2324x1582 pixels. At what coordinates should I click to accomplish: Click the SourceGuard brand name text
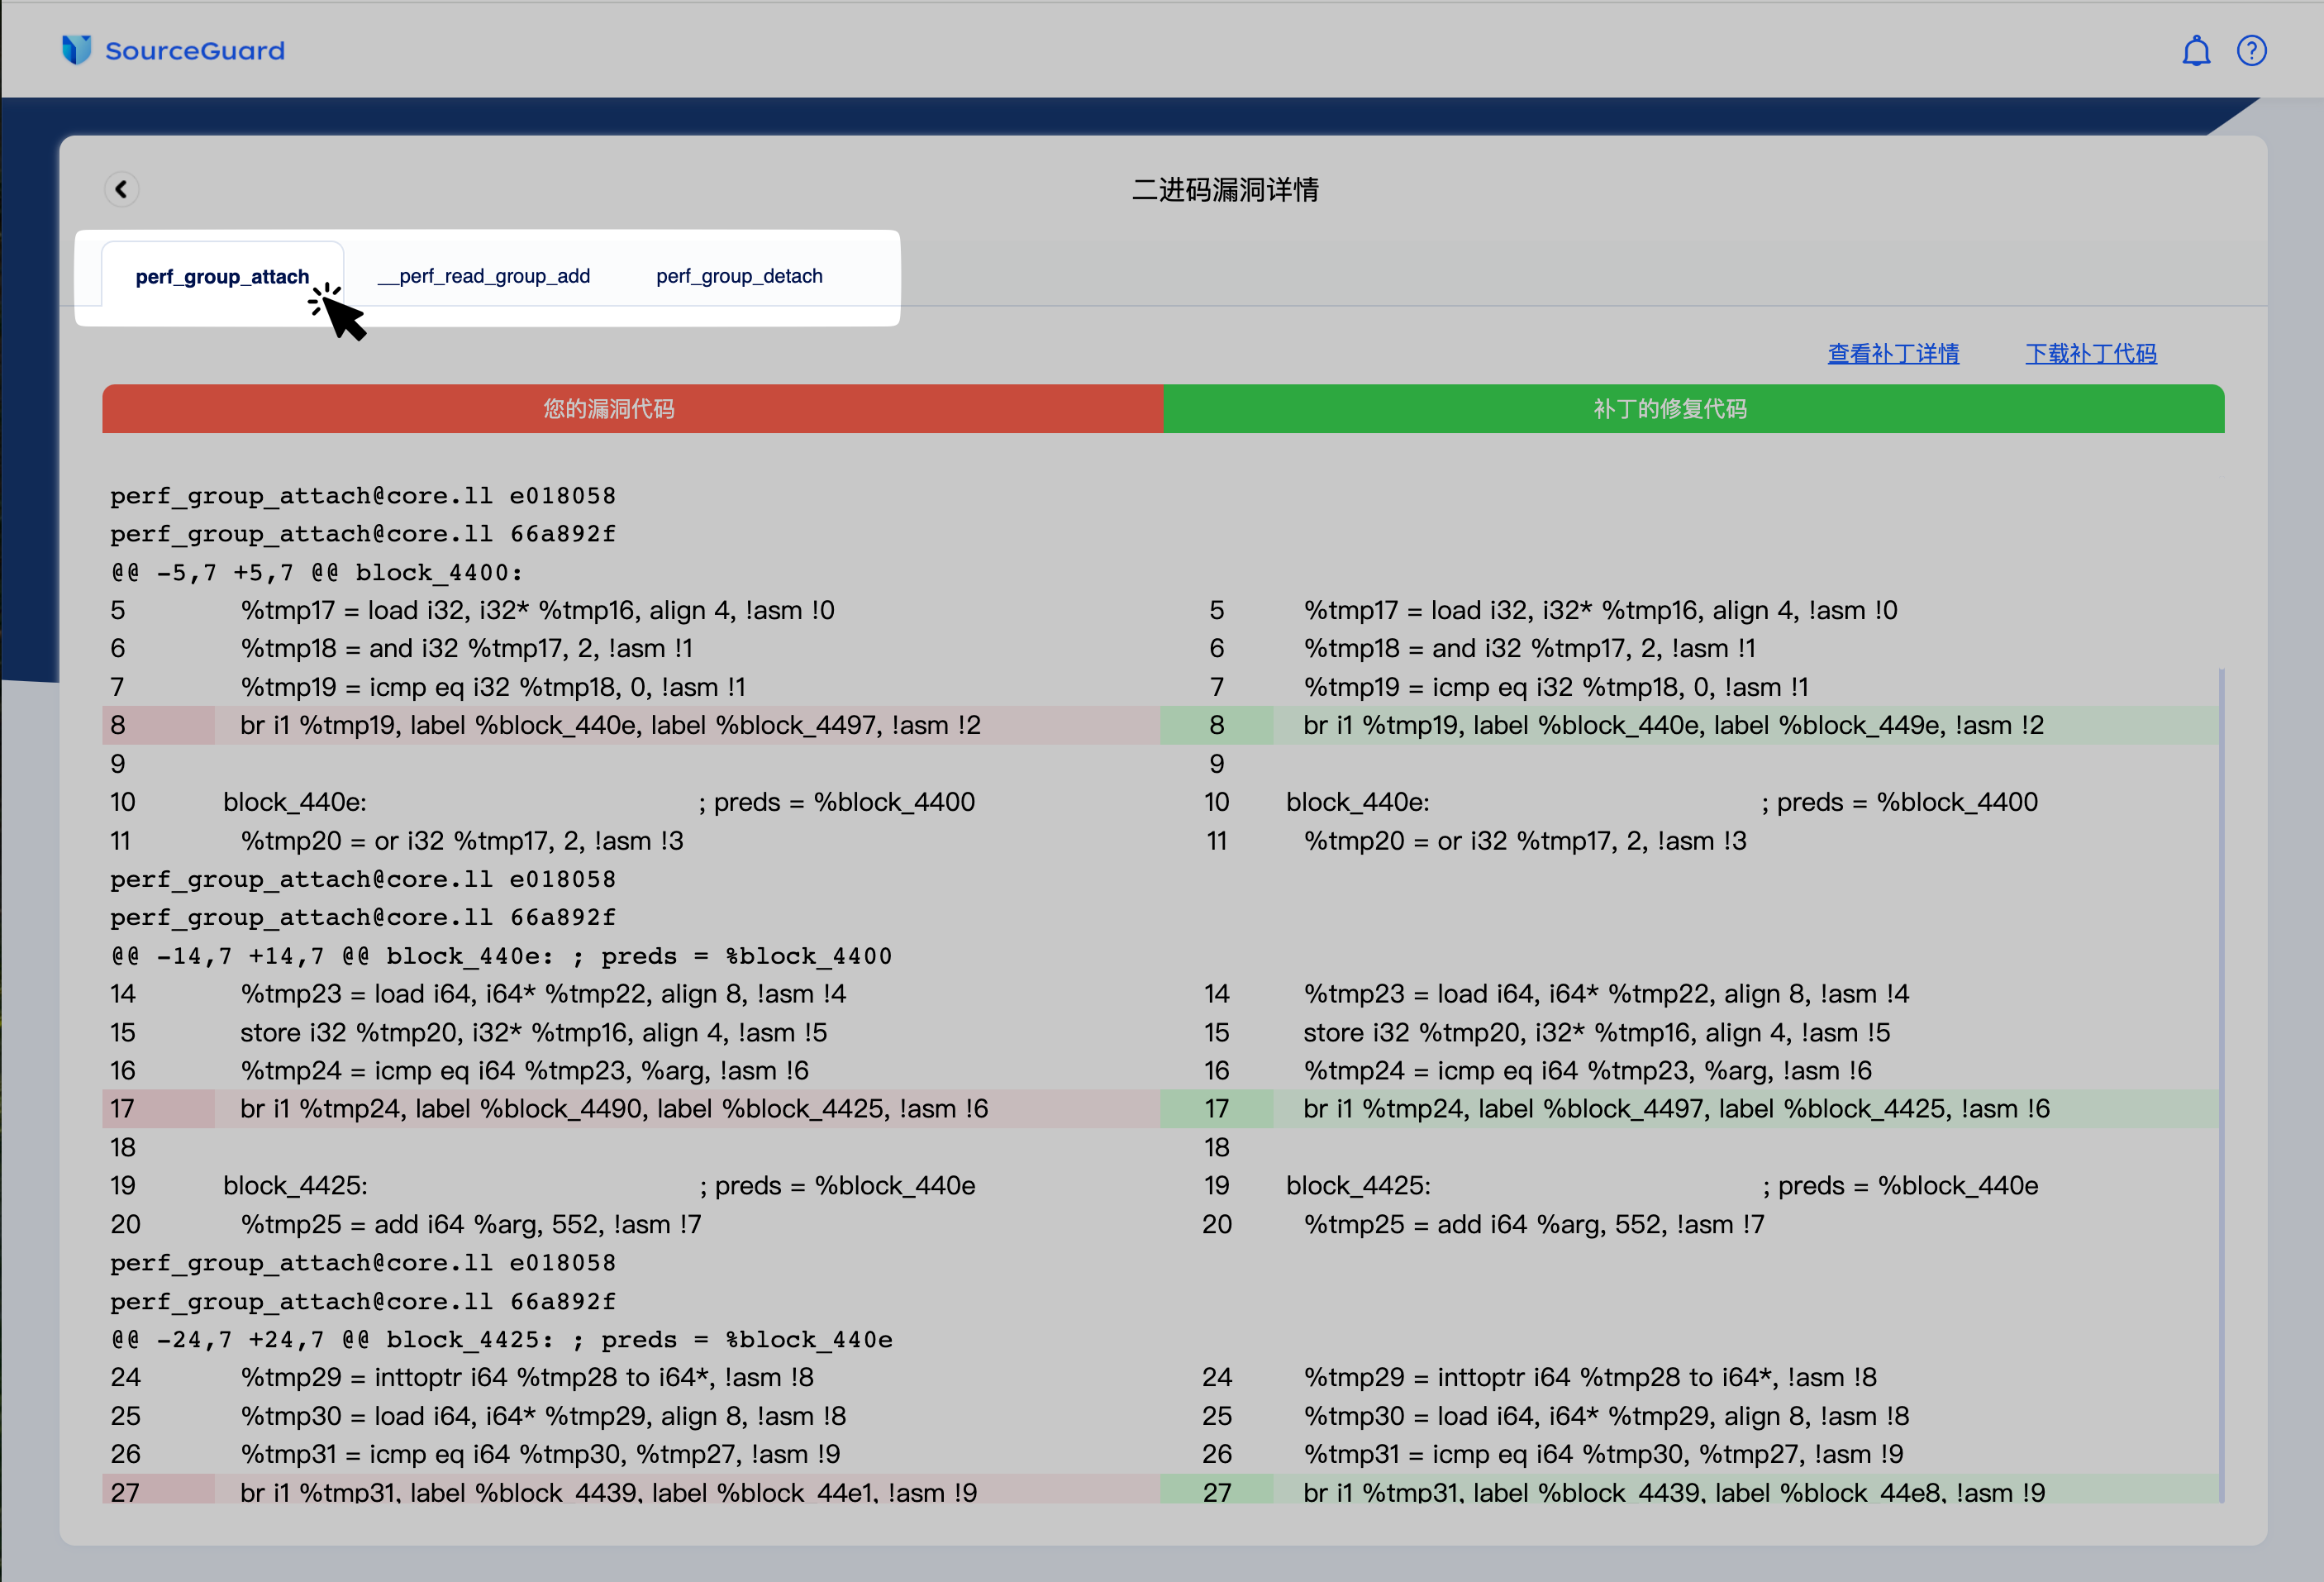point(195,51)
